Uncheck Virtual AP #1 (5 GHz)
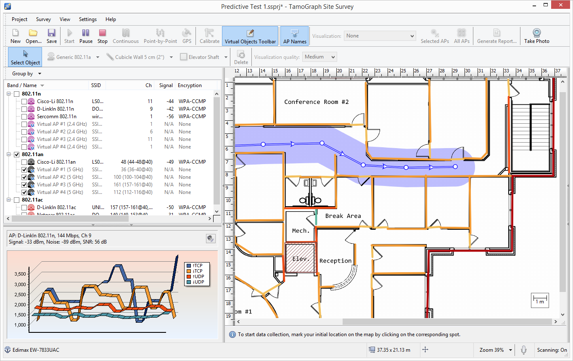 (x=24, y=170)
